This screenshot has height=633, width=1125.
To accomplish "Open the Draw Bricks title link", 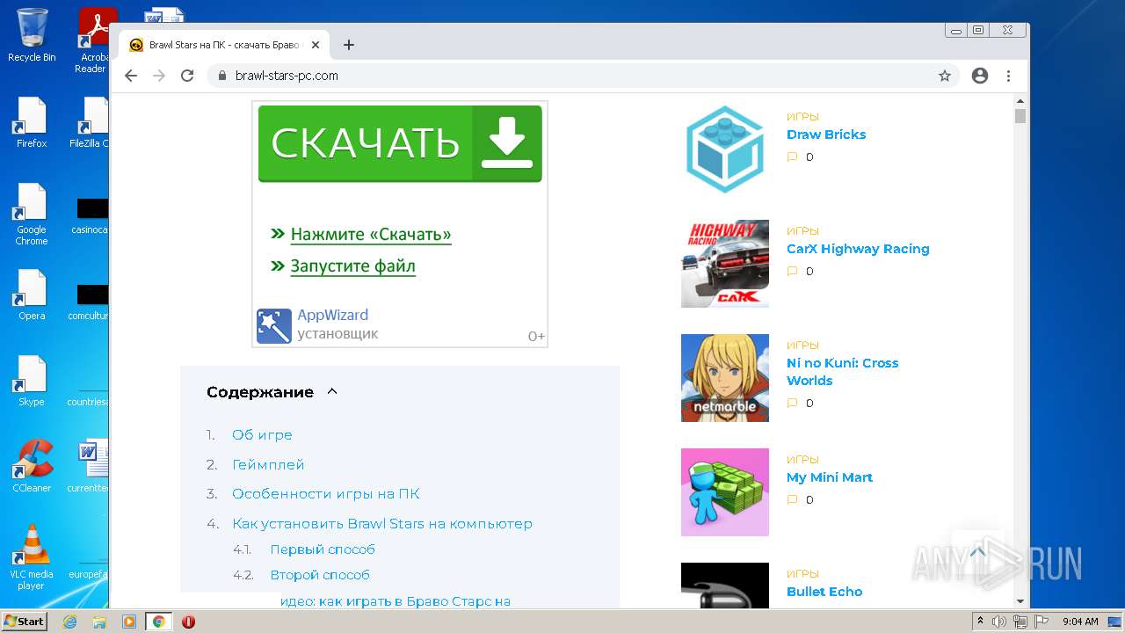I will coord(826,135).
